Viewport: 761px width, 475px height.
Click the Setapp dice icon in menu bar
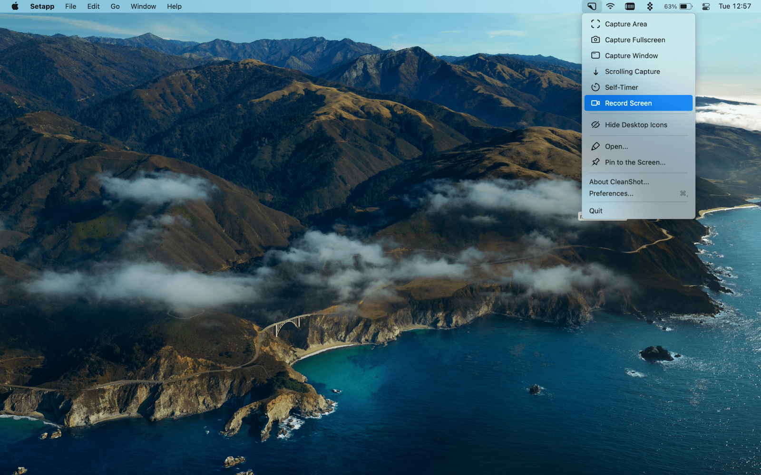click(650, 6)
